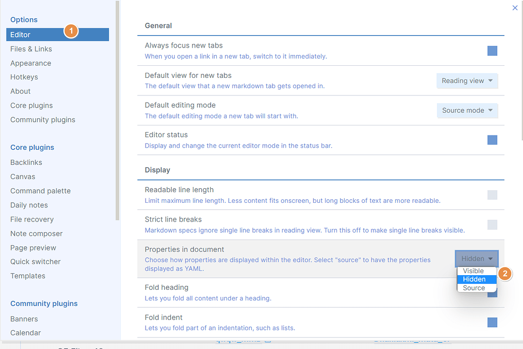
Task: Open the Hotkeys settings section
Action: (x=24, y=77)
